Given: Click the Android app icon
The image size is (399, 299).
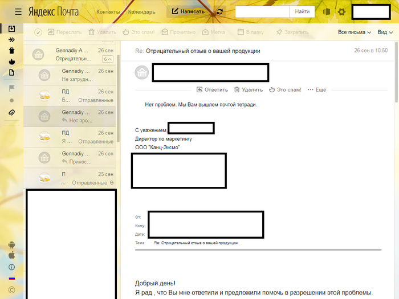Looking at the screenshot, I should [11, 245].
